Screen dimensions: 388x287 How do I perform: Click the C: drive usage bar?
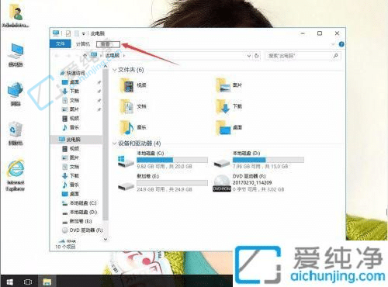click(x=172, y=160)
